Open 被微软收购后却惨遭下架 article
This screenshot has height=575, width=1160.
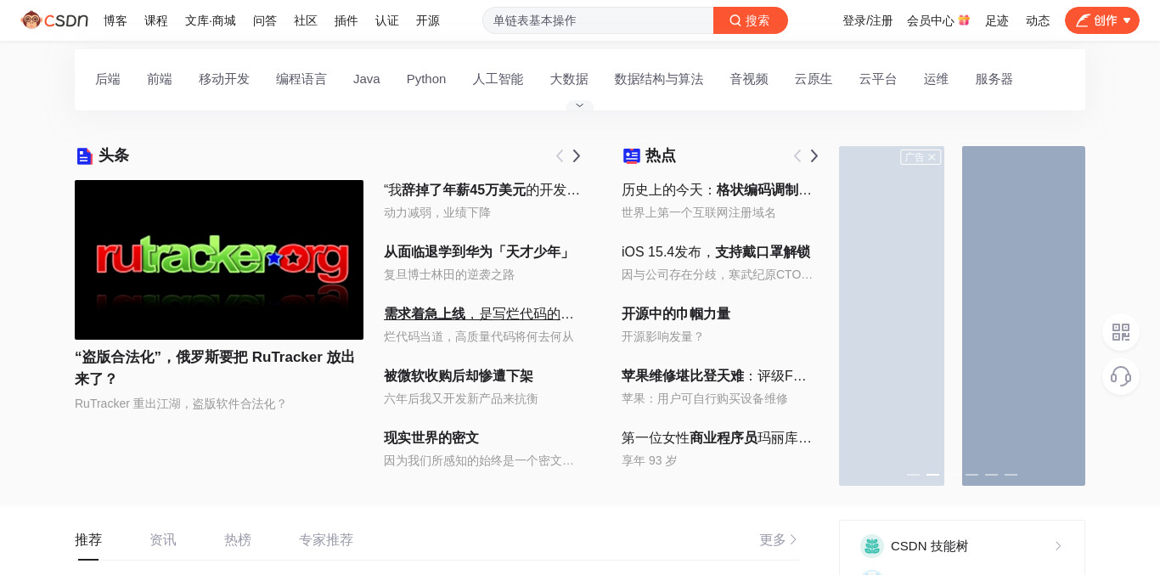[x=459, y=376]
